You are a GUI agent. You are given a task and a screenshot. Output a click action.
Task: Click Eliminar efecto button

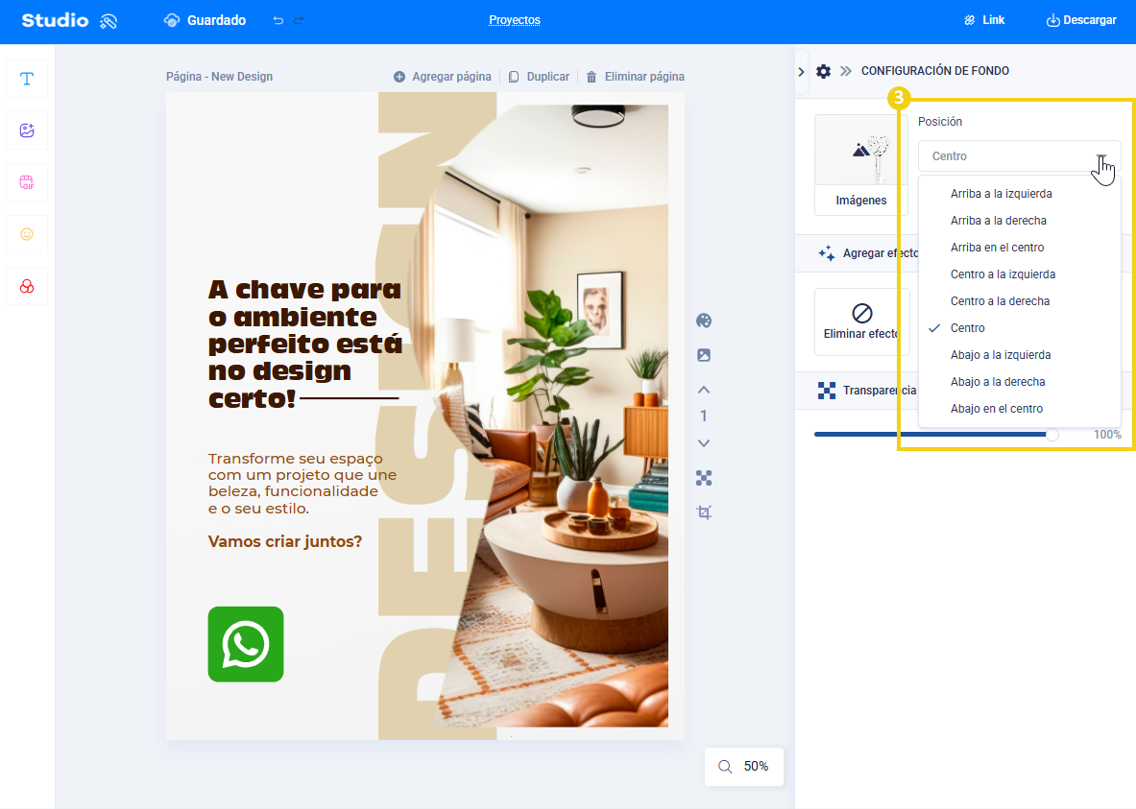coord(861,322)
